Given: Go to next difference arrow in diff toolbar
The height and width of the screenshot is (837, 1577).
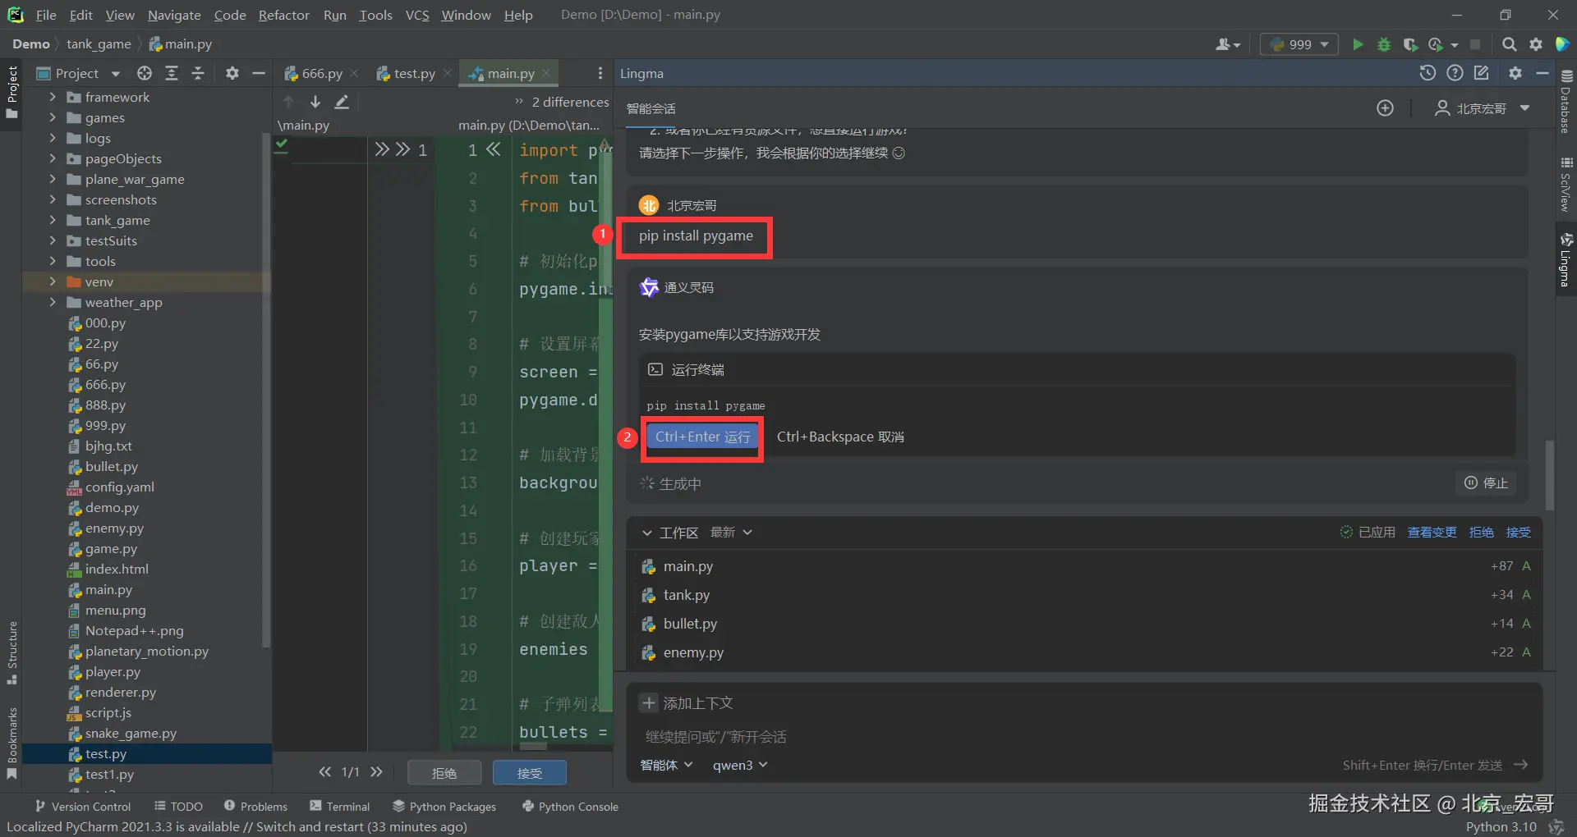Looking at the screenshot, I should click(315, 102).
